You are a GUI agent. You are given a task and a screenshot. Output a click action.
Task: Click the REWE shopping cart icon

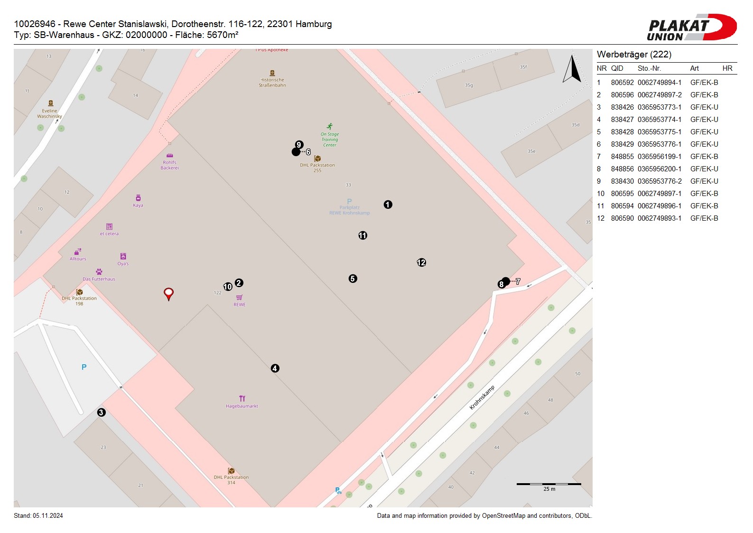[x=239, y=298]
